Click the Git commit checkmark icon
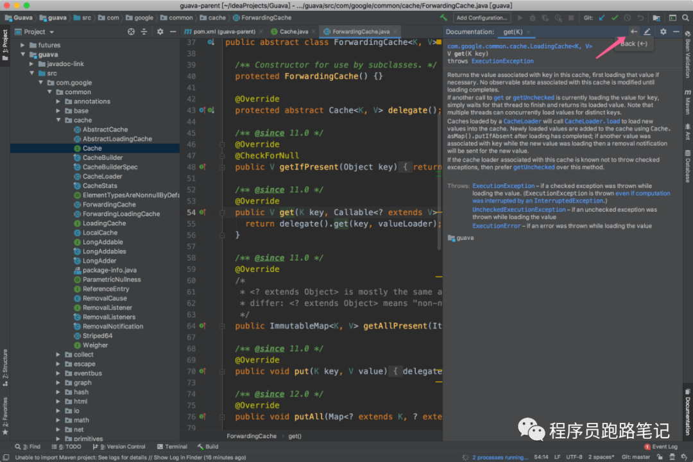Image resolution: width=693 pixels, height=462 pixels. [615, 18]
